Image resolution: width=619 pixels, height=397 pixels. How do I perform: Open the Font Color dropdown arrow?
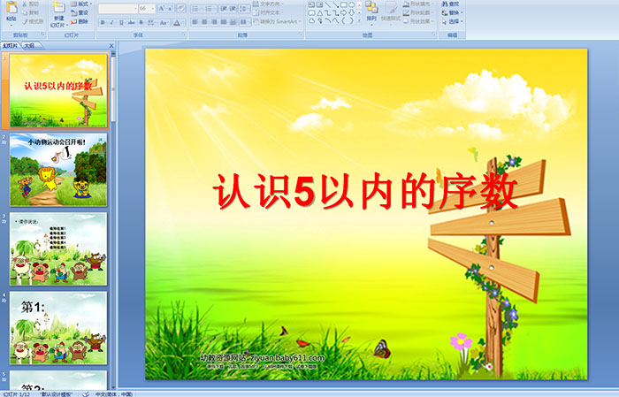click(183, 22)
